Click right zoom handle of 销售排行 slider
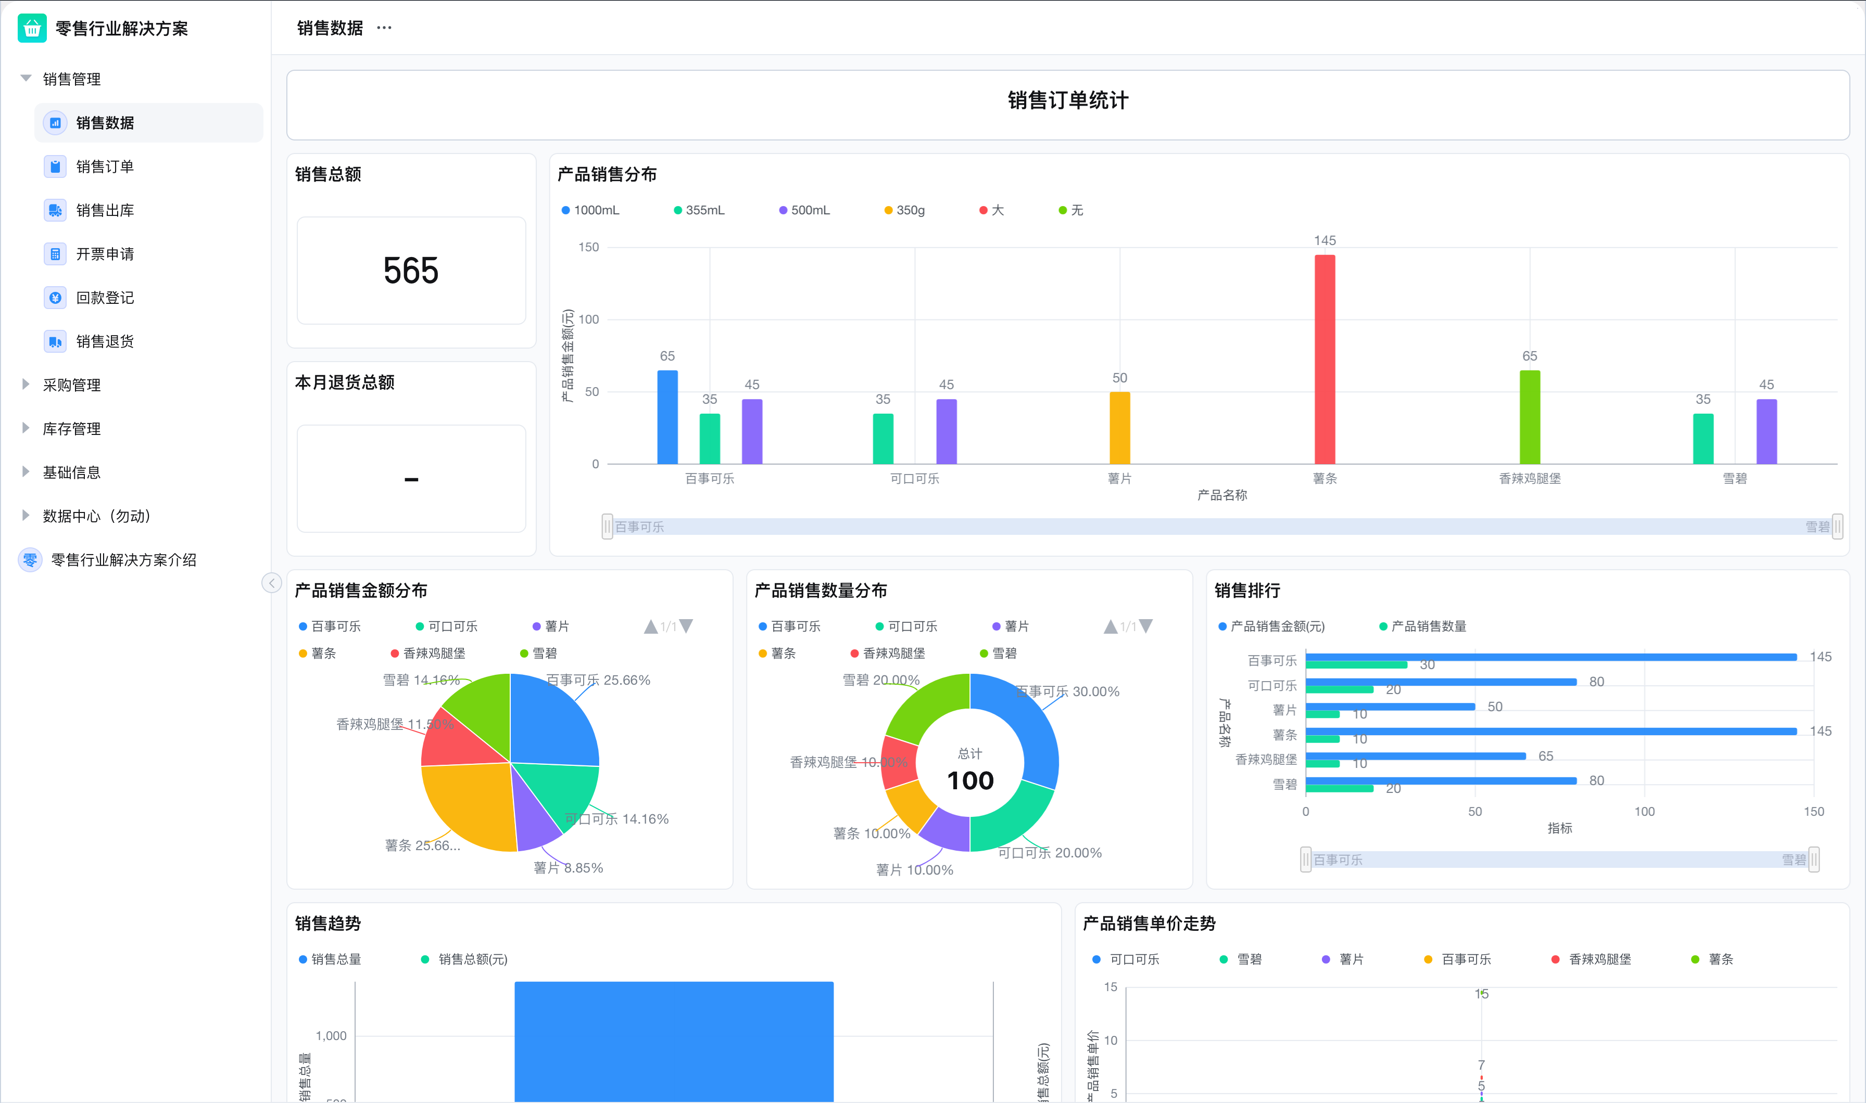 click(1814, 860)
